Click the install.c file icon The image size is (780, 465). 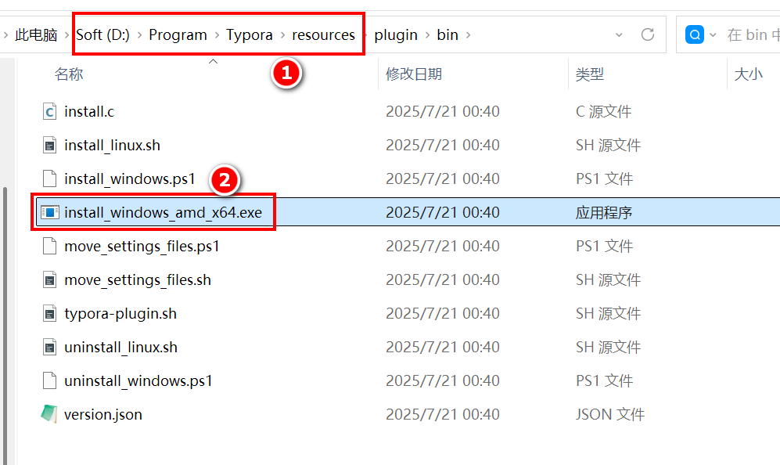pyautogui.click(x=50, y=112)
